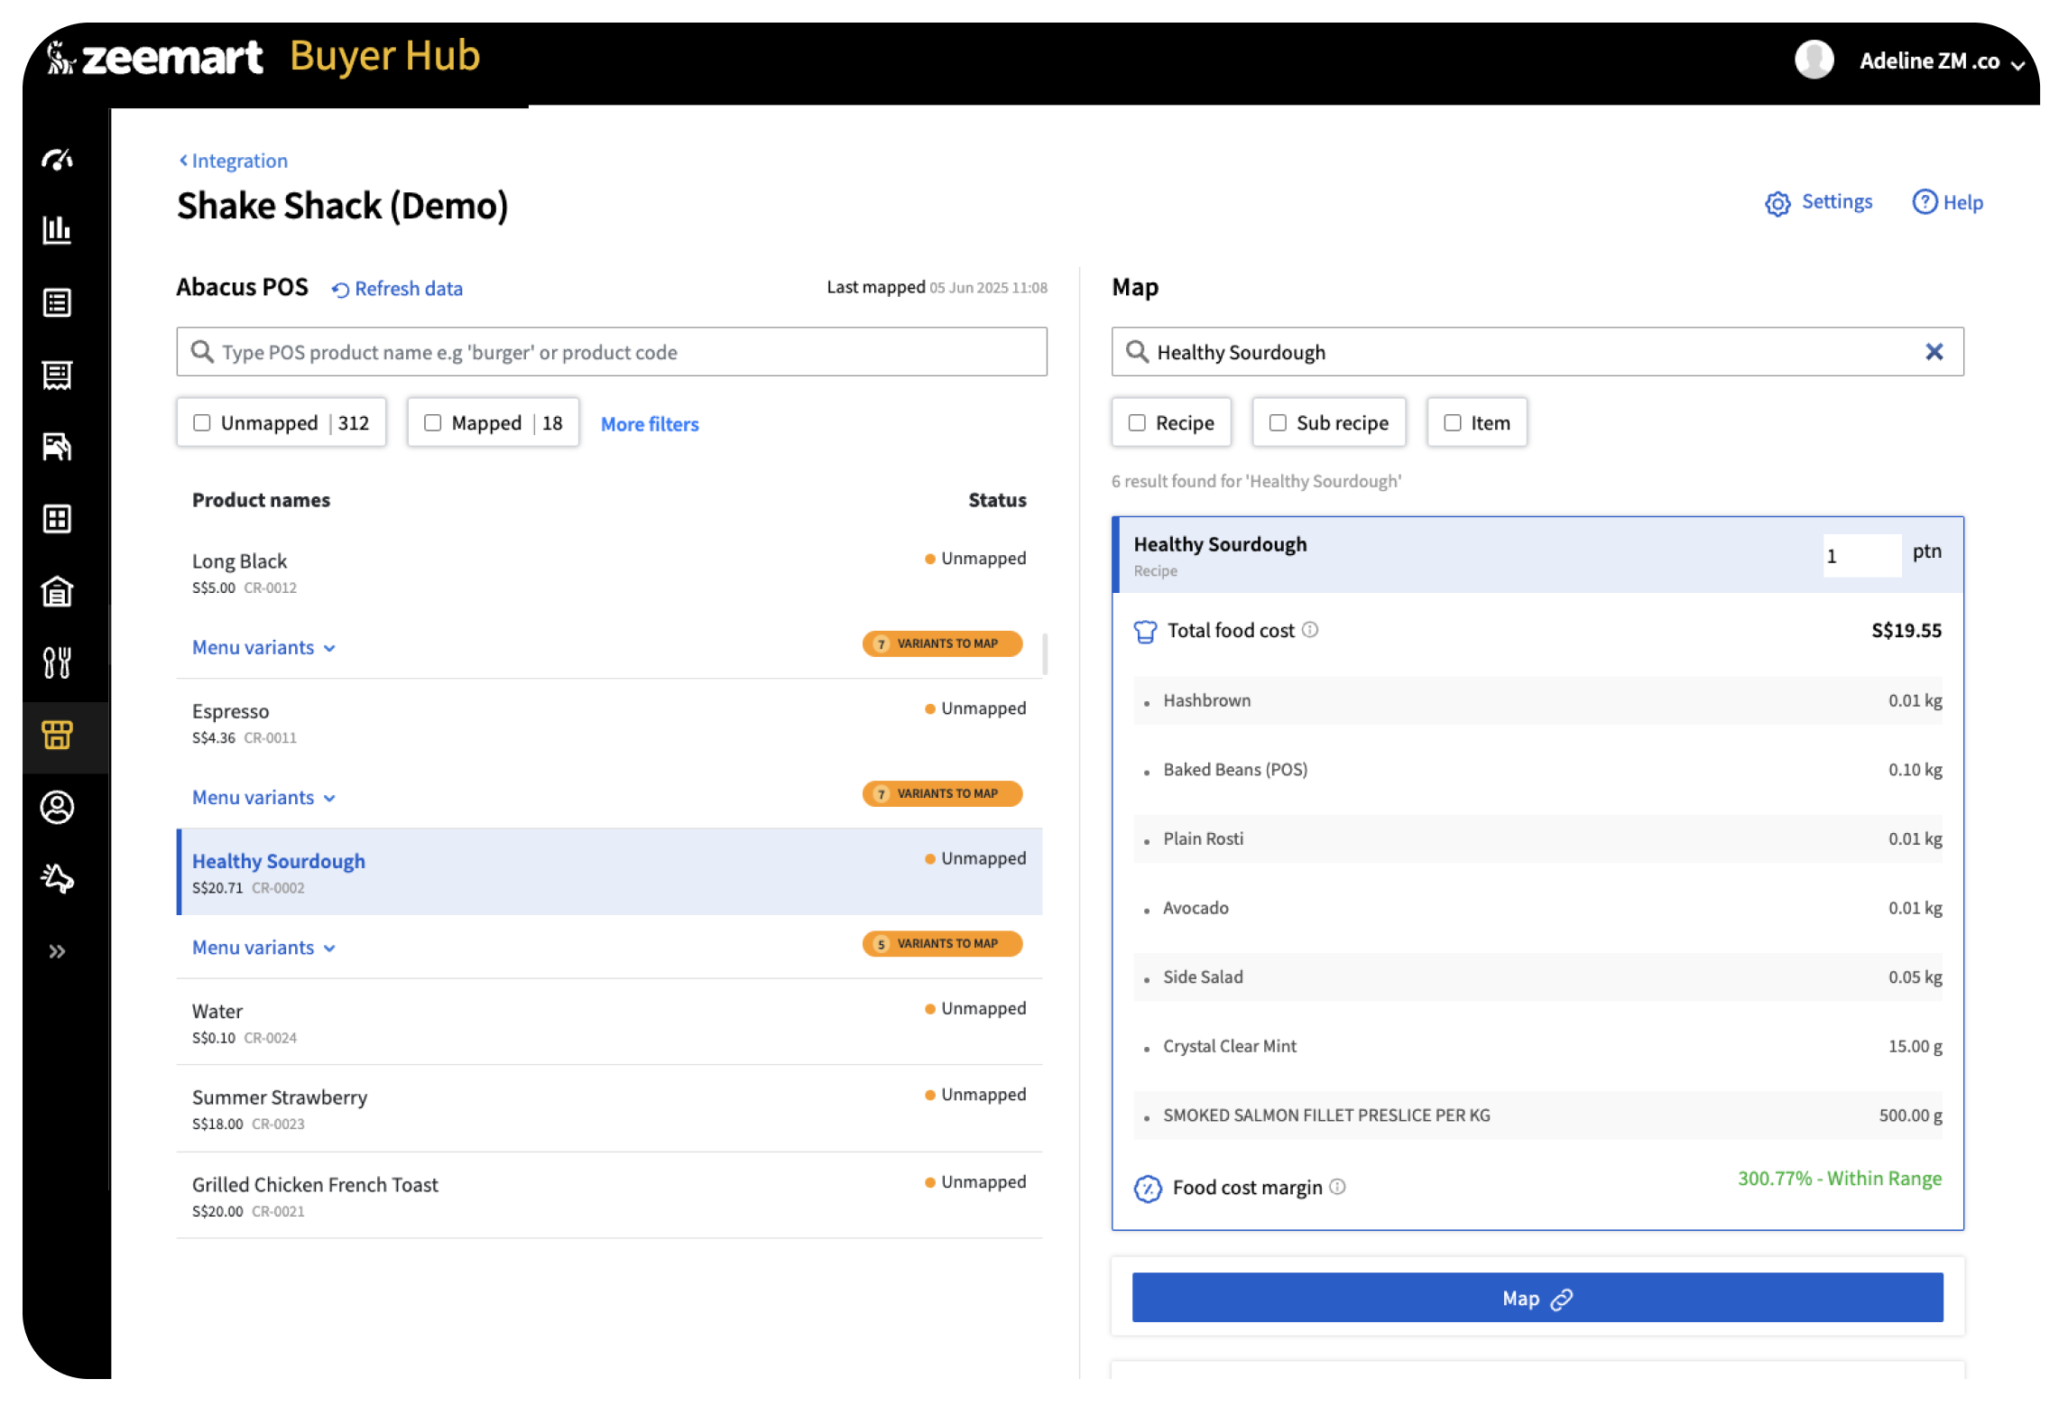Clear the Healthy Sourdough search text

(x=1934, y=352)
